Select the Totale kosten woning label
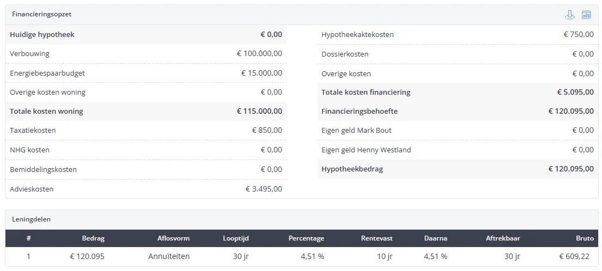602x271 pixels. click(x=46, y=112)
